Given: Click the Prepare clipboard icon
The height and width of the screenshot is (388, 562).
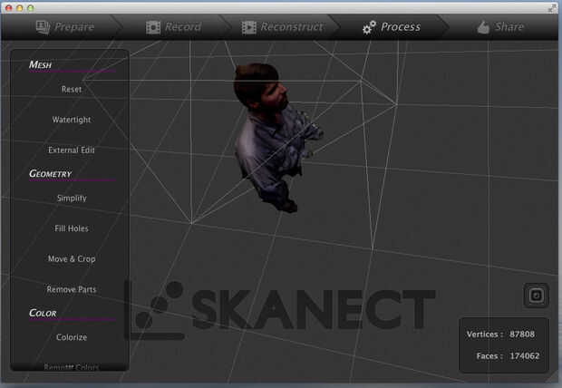Looking at the screenshot, I should click(43, 27).
